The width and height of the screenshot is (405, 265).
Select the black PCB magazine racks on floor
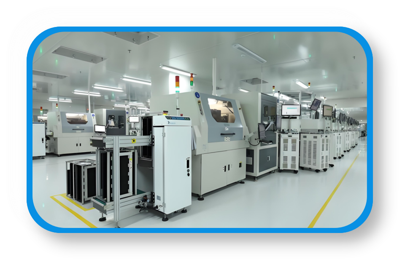(x=81, y=180)
